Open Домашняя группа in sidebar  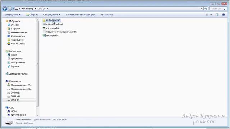[x=18, y=74]
